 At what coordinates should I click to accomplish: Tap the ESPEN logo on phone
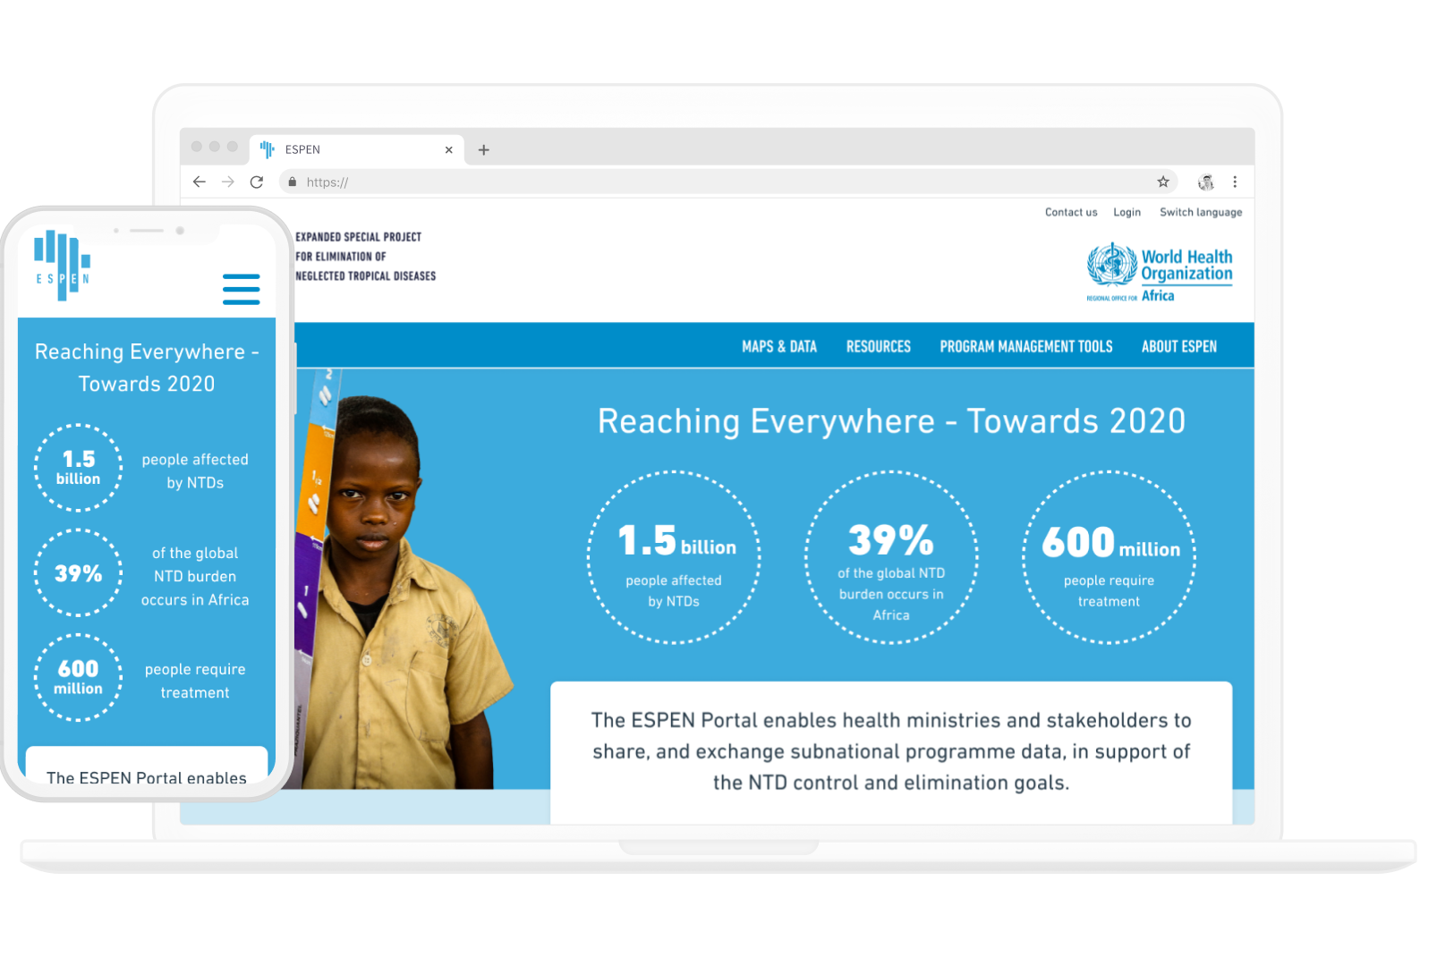pos(62,265)
